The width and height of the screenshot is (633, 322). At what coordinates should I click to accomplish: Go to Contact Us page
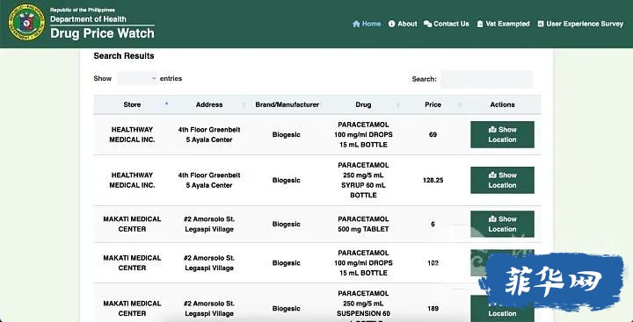(x=447, y=24)
